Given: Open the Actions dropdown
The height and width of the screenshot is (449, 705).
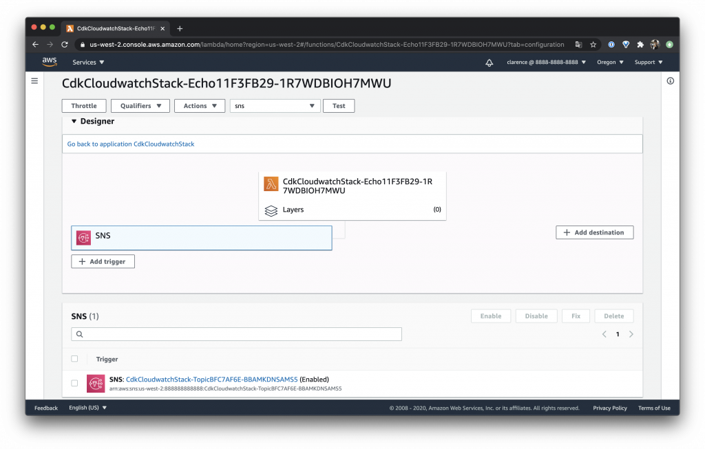Looking at the screenshot, I should [200, 106].
